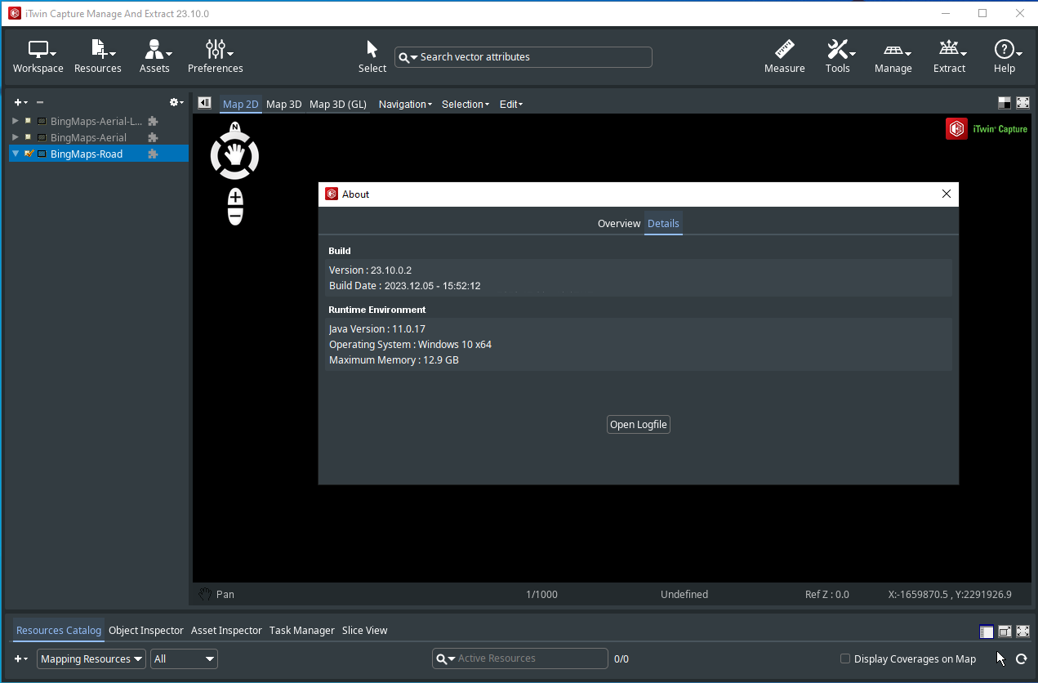Open the Manage toolbar menu
Viewport: 1038px width, 683px height.
tap(893, 57)
